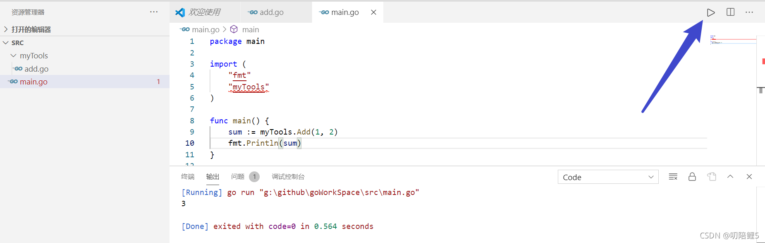
Task: Close the main.go editor tab
Action: pos(373,12)
